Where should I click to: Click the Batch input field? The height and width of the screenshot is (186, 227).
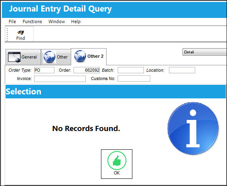point(131,70)
